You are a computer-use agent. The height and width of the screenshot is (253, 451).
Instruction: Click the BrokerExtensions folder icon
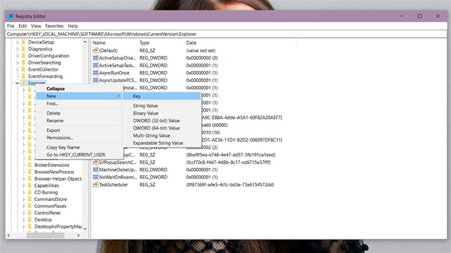[30, 165]
